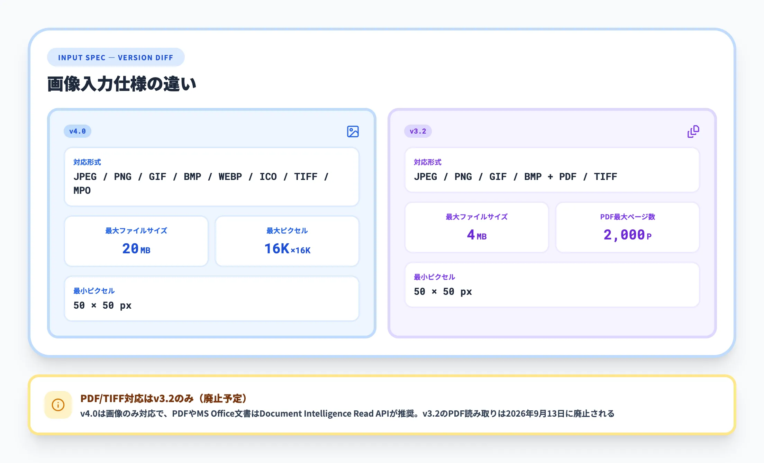Switch to the INPUT SPEC — VERSION DIFF tab
Image resolution: width=764 pixels, height=463 pixels.
tap(116, 57)
